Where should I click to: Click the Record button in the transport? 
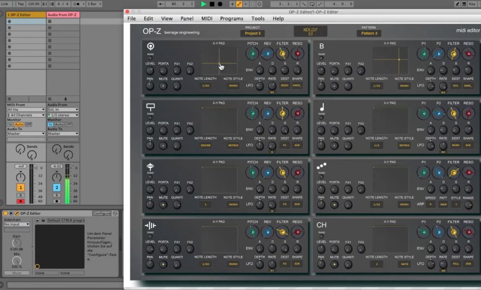click(220, 4)
